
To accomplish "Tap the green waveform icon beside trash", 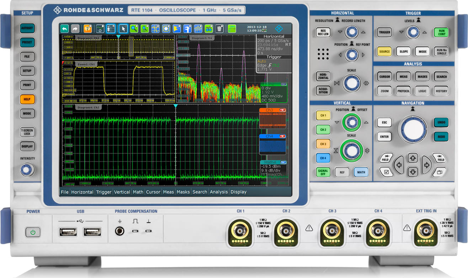I will pos(232,28).
